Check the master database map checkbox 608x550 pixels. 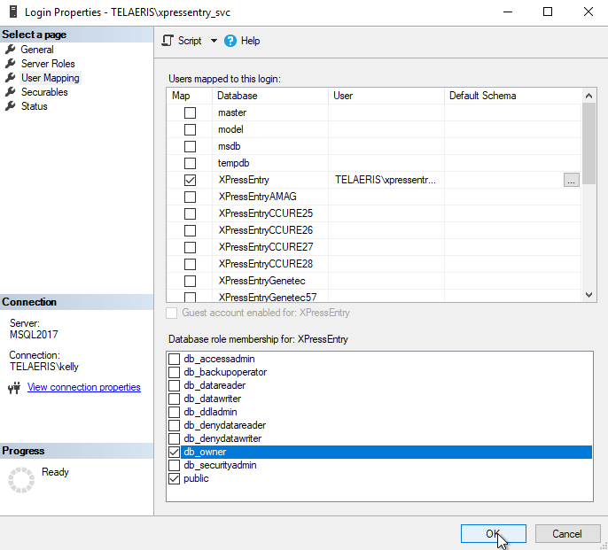click(x=190, y=112)
